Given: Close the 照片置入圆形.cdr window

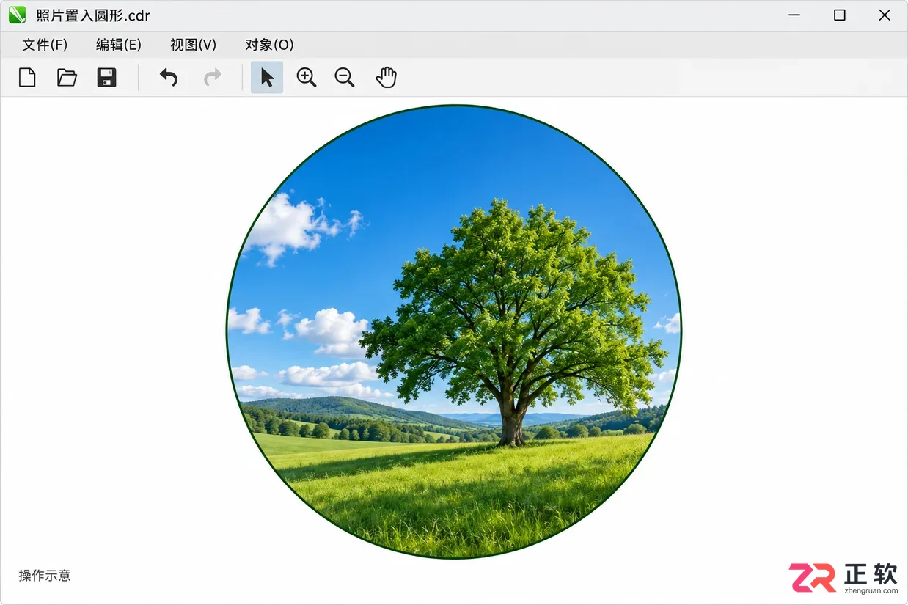Looking at the screenshot, I should tap(885, 15).
